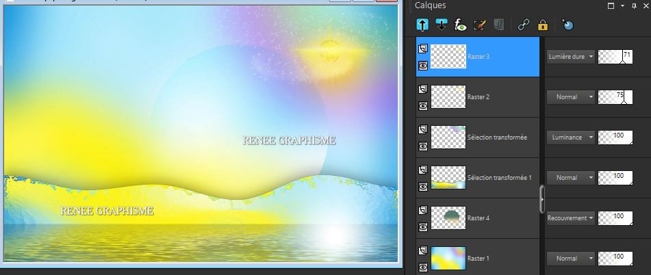
Task: Click the Raster 1 layer name
Action: tap(478, 258)
